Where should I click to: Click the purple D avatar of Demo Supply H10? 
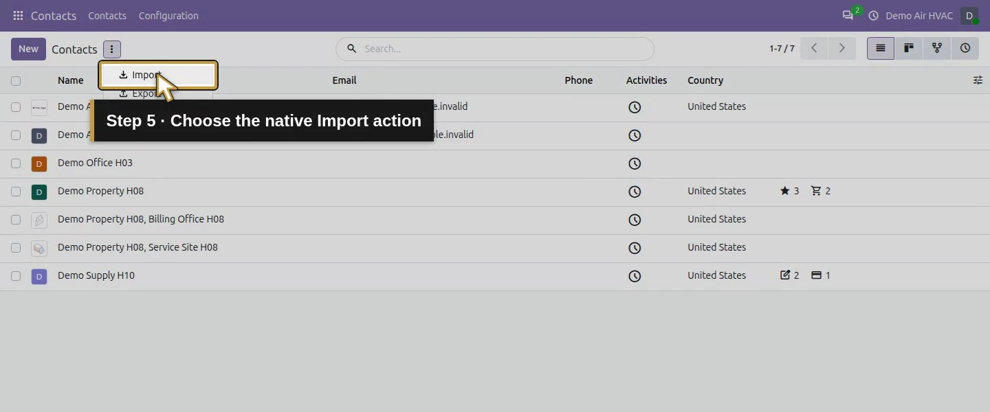[x=39, y=276]
